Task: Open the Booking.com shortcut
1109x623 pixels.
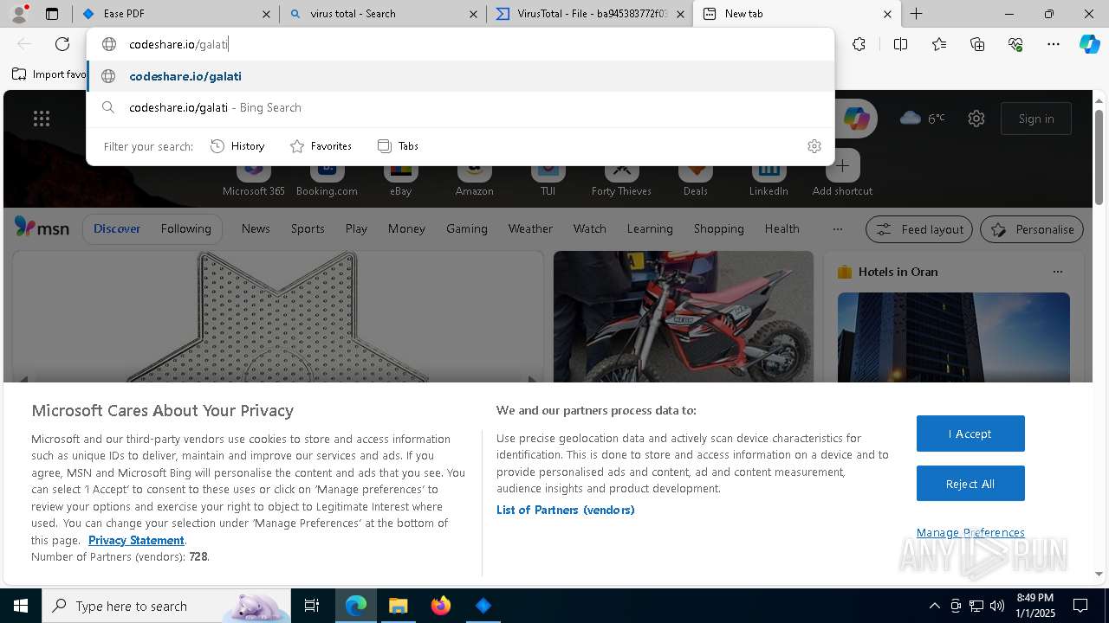Action: coord(327,177)
